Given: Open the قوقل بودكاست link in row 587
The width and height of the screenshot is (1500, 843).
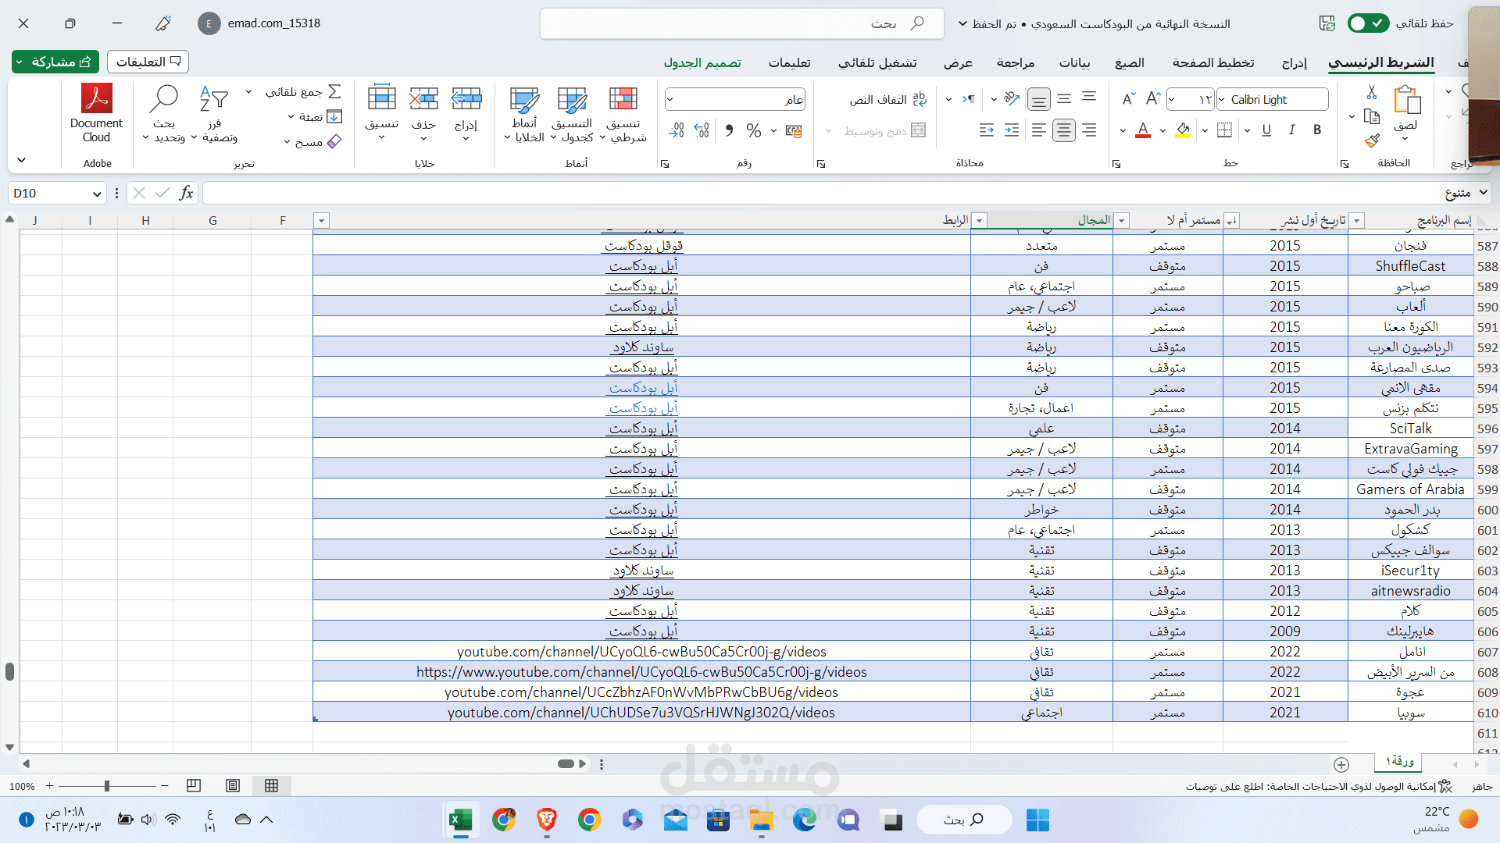Looking at the screenshot, I should tap(643, 246).
